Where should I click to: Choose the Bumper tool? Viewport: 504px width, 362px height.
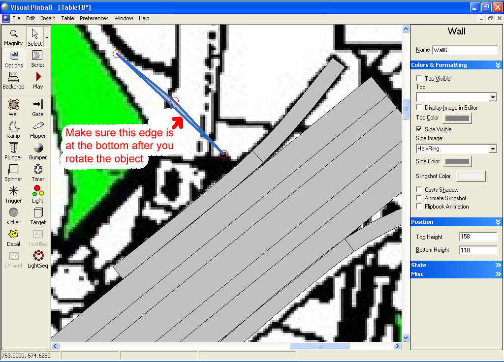(x=38, y=151)
